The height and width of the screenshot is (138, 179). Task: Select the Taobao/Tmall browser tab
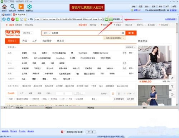coord(19,14)
